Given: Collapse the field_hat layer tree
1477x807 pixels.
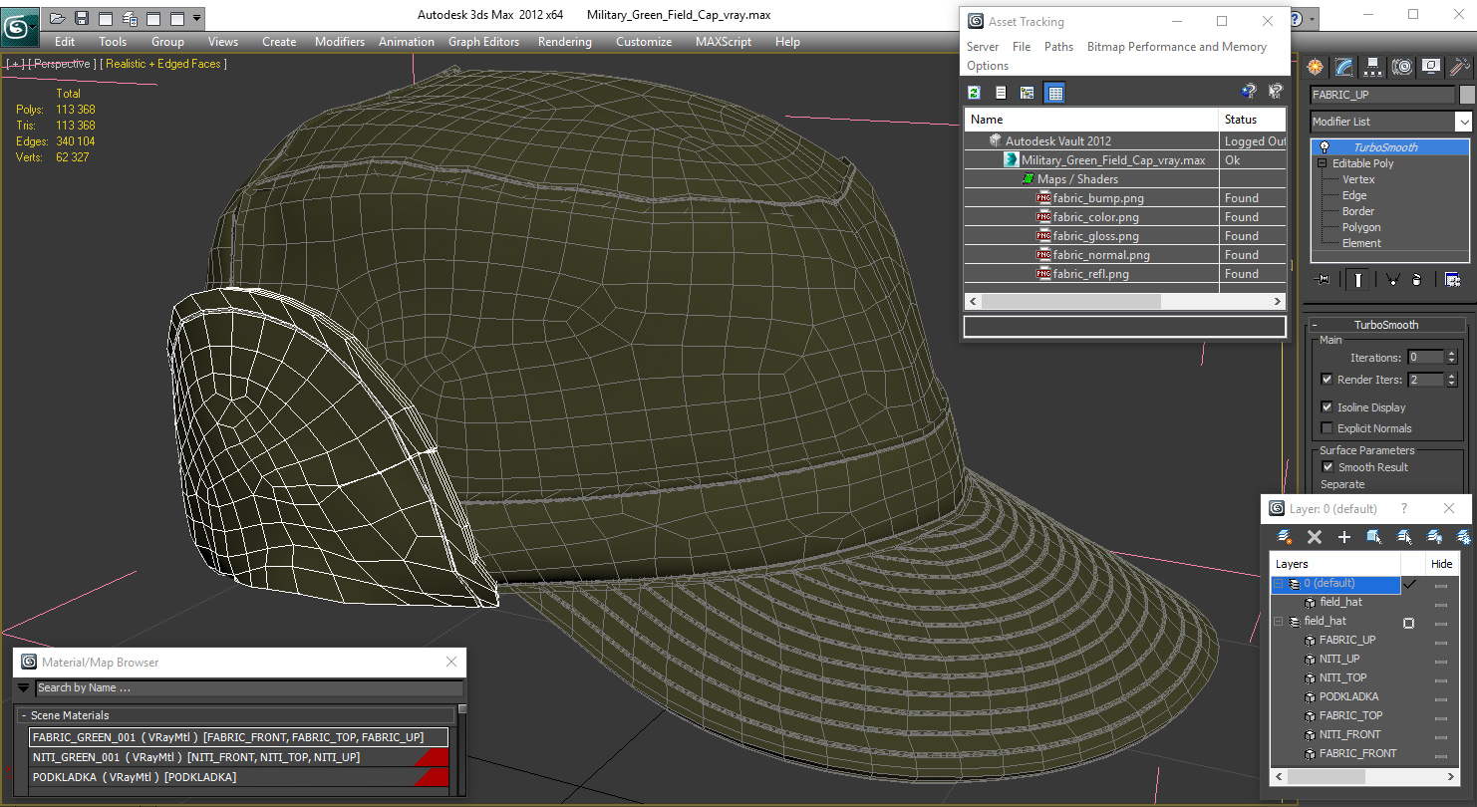Looking at the screenshot, I should 1279,622.
